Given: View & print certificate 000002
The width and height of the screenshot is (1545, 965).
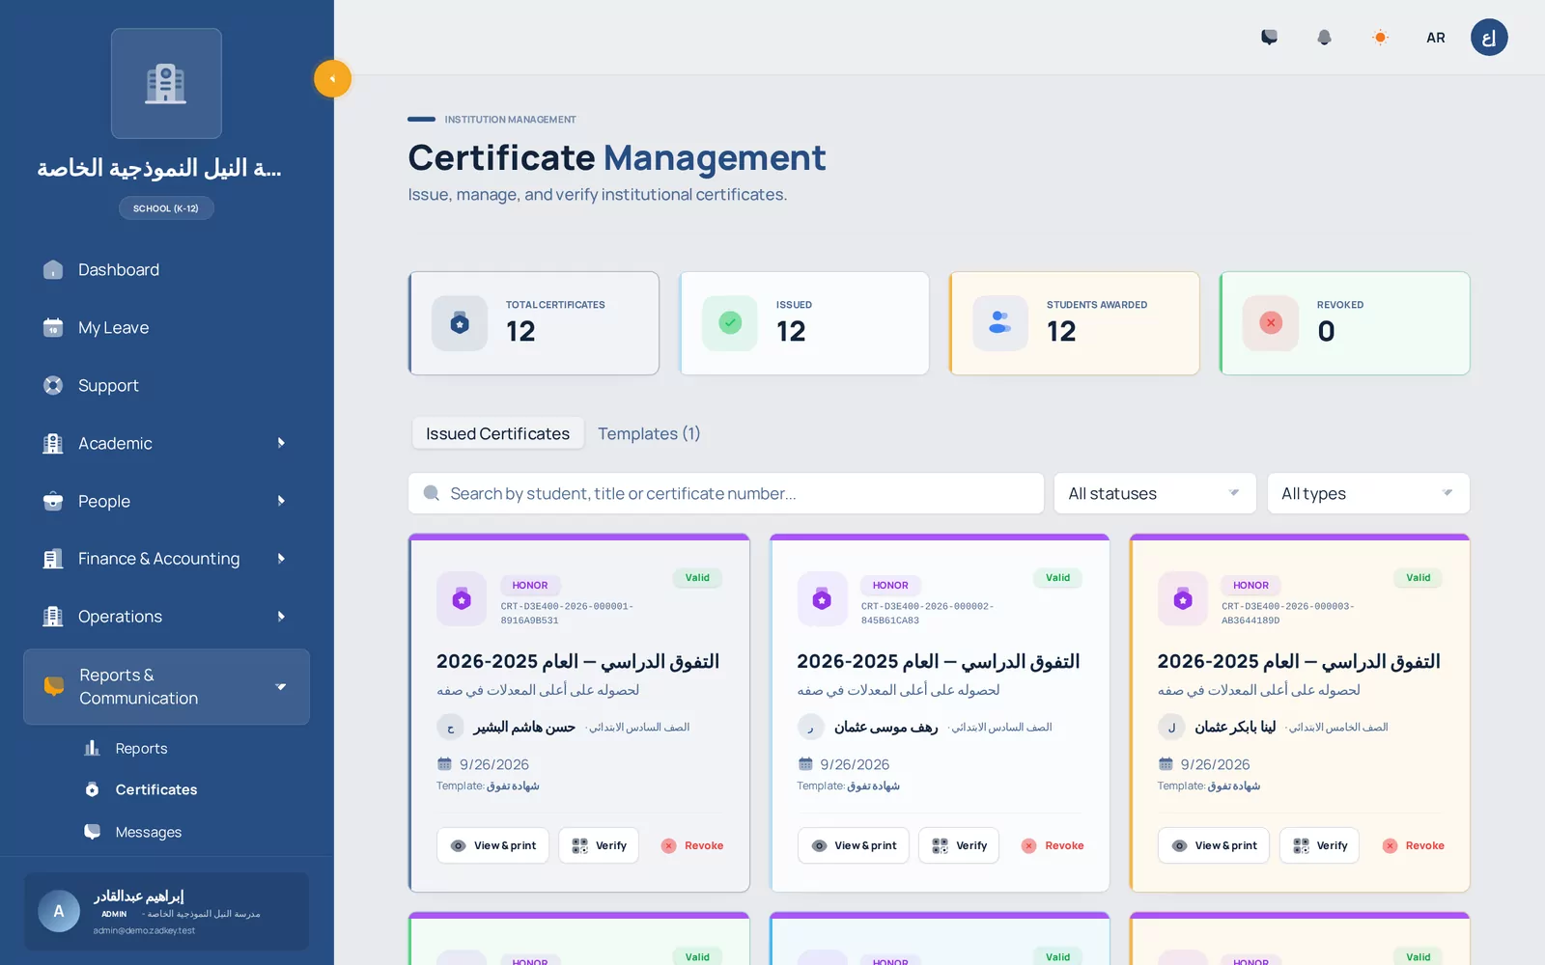Looking at the screenshot, I should point(854,845).
